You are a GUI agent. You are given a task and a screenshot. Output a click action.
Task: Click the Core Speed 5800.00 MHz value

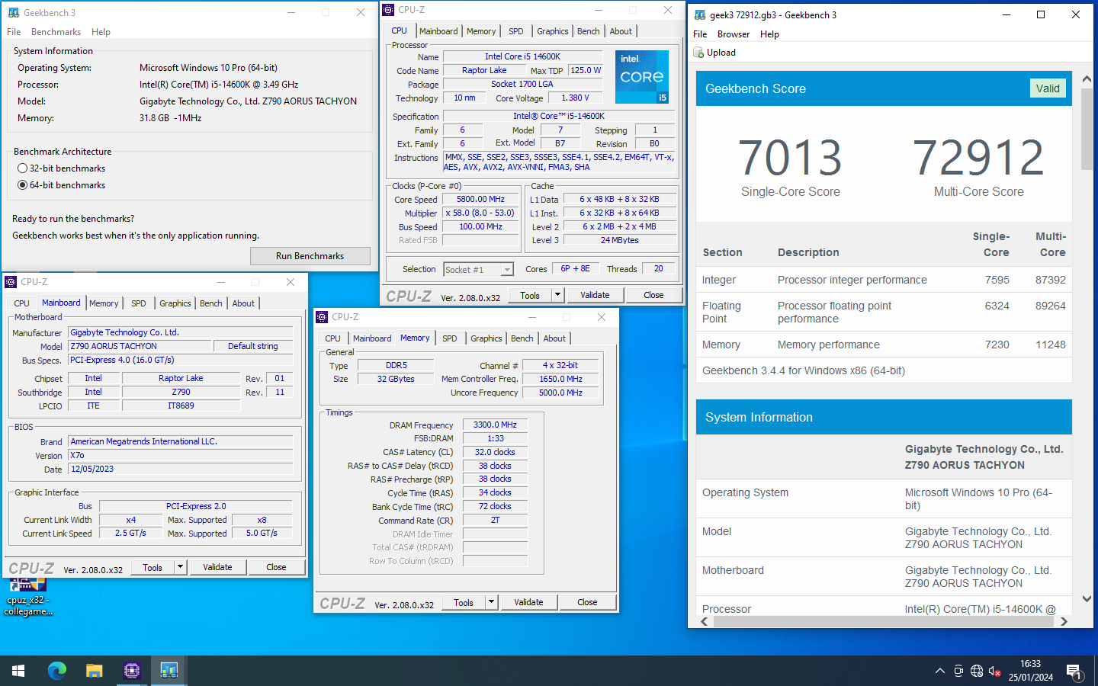point(480,200)
